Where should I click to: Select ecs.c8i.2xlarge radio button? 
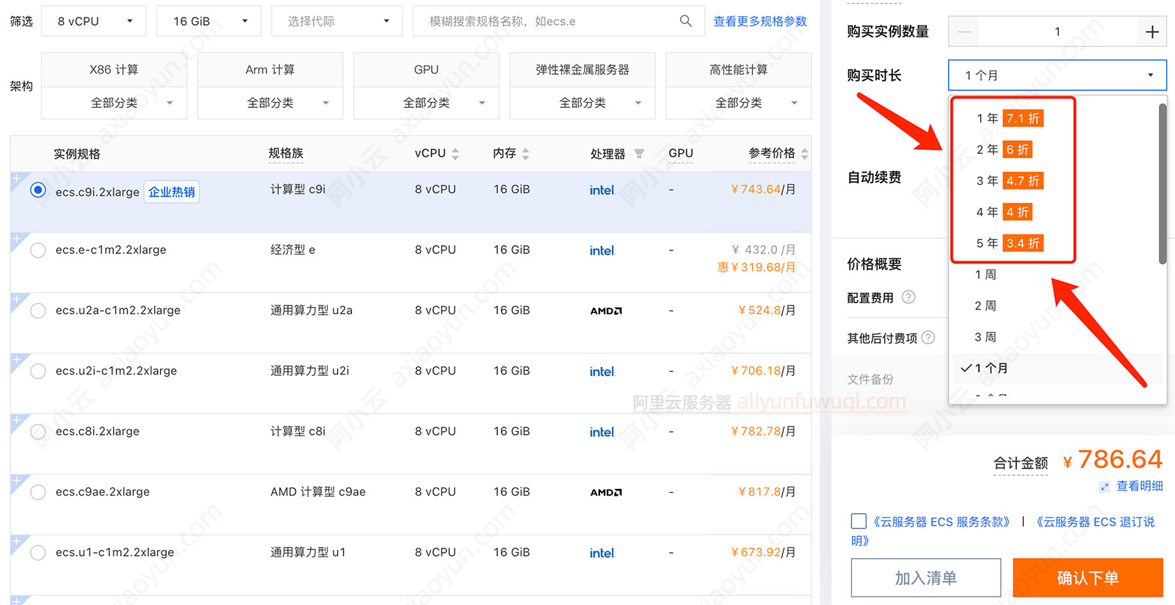pyautogui.click(x=38, y=432)
